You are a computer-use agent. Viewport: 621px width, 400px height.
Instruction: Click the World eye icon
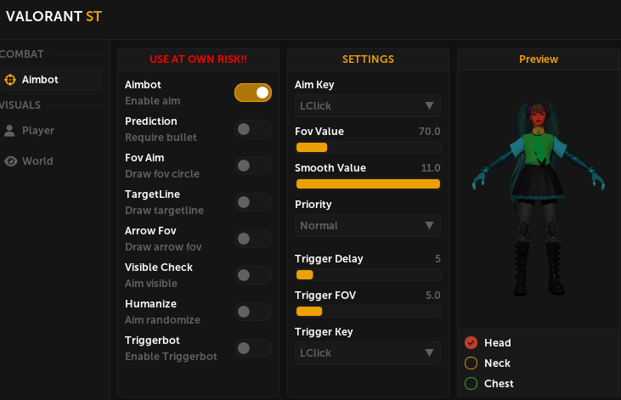(10, 161)
